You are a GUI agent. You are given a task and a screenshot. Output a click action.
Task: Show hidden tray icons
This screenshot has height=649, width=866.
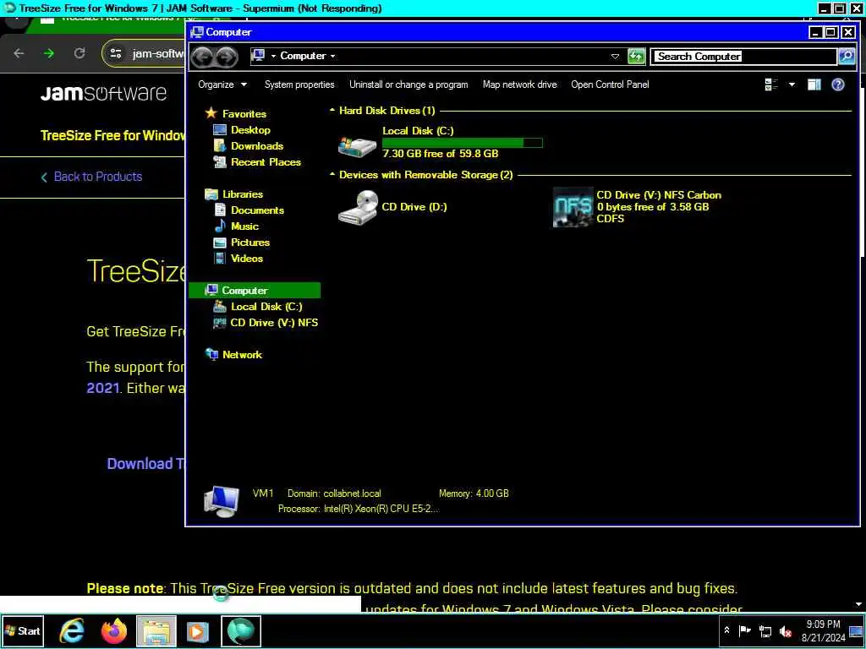click(x=726, y=630)
